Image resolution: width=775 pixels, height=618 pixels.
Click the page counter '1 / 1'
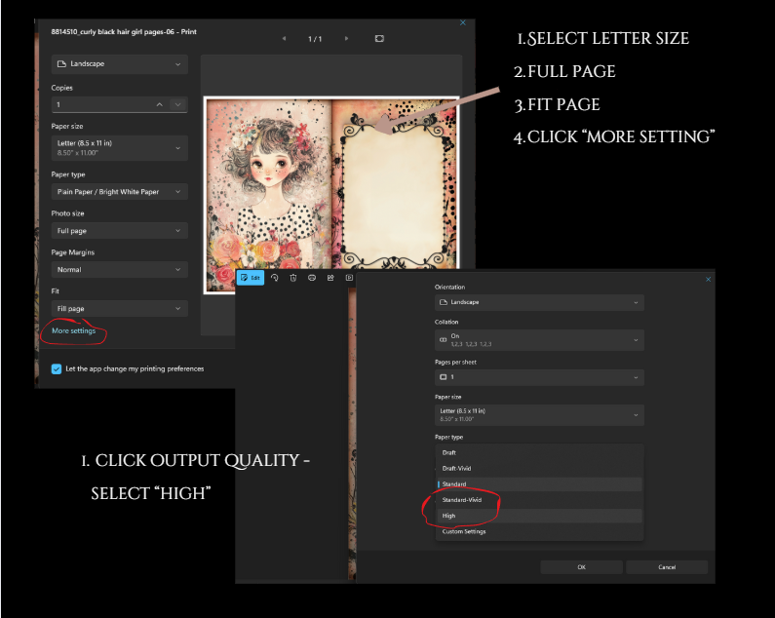point(315,39)
